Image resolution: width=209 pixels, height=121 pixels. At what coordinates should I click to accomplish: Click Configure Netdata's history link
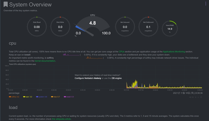click(x=88, y=78)
